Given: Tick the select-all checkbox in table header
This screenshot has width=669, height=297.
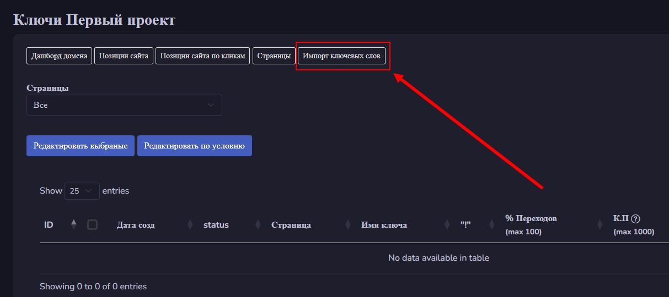Looking at the screenshot, I should tap(93, 224).
